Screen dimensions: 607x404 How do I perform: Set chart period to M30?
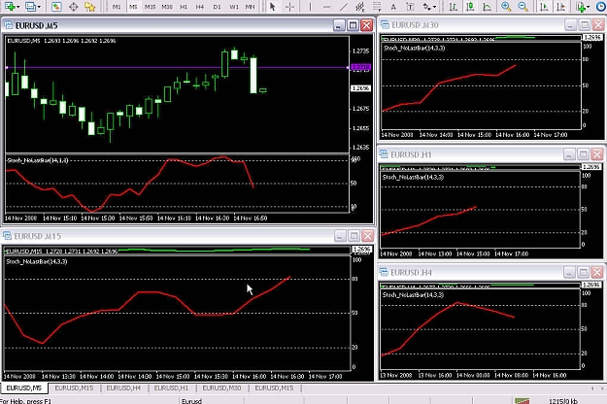click(167, 7)
